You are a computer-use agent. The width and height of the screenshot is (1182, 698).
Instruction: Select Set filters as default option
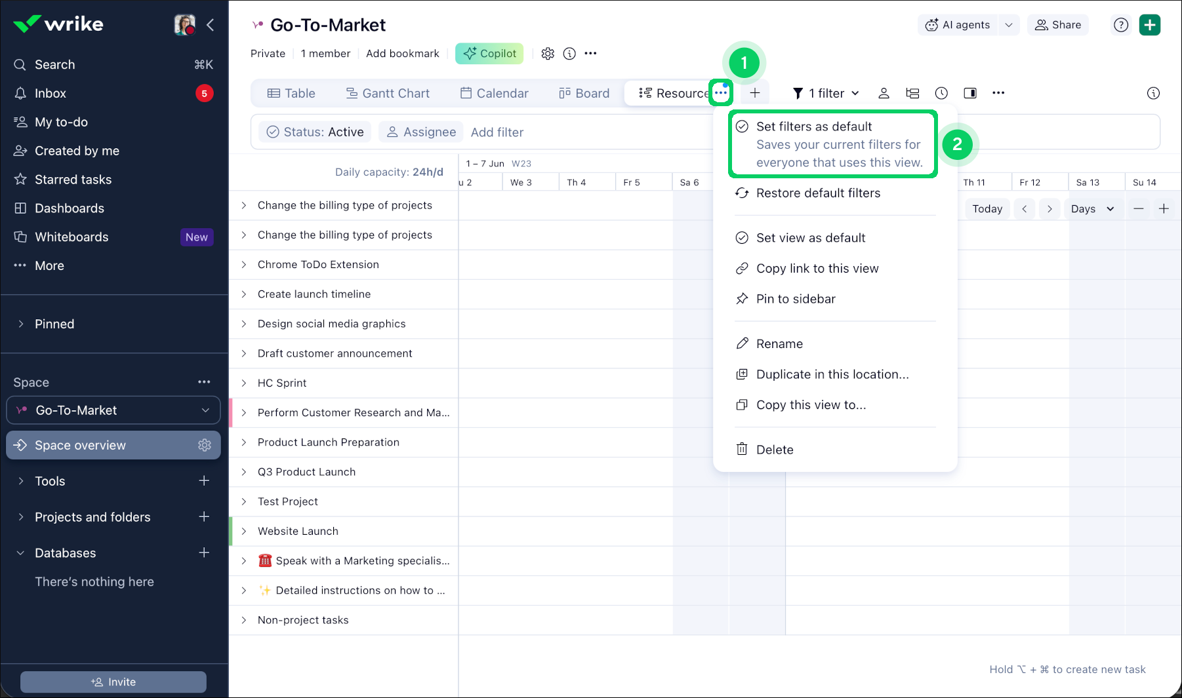(833, 144)
